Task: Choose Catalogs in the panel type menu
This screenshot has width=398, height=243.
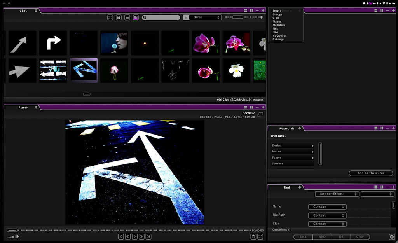Action: pyautogui.click(x=278, y=39)
